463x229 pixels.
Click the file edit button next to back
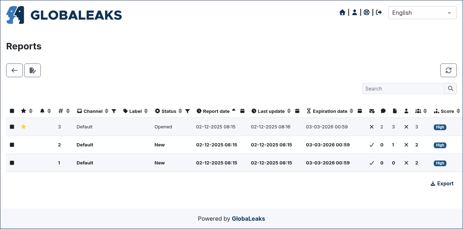click(33, 70)
